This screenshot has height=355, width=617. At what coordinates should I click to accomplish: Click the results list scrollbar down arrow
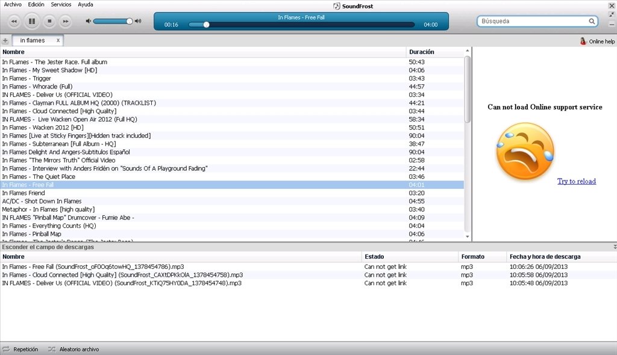pyautogui.click(x=468, y=236)
